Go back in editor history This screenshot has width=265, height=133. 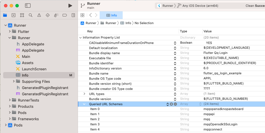[x=91, y=15]
